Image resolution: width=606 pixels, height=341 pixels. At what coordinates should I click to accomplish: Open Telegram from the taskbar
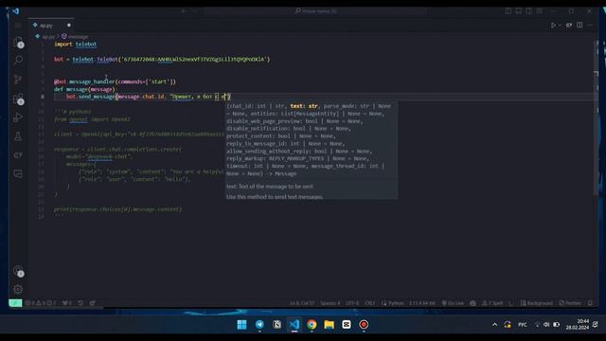point(259,324)
